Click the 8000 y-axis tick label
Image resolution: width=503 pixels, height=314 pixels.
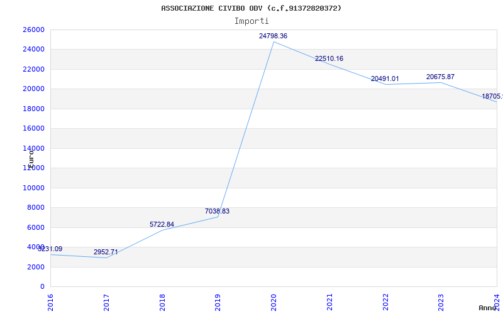point(35,208)
